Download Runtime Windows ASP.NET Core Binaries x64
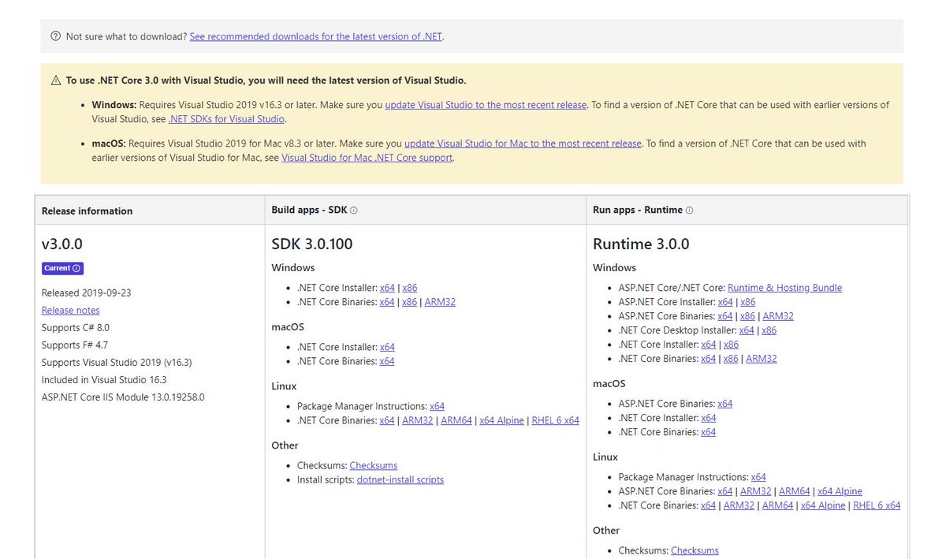 pyautogui.click(x=725, y=316)
